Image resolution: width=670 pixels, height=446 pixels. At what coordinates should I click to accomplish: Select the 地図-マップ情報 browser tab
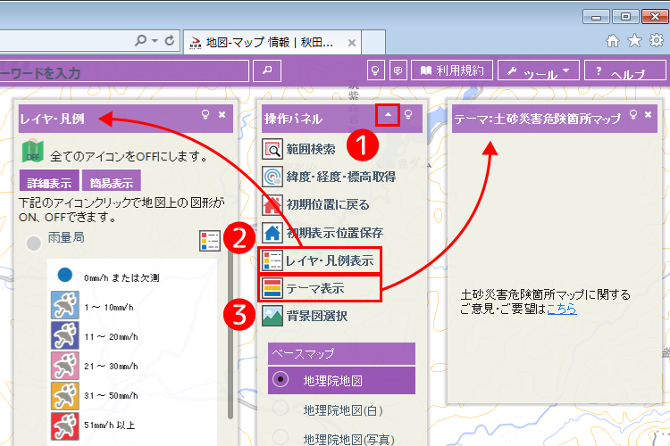coord(273,42)
